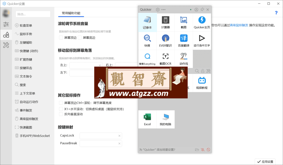Viewport: 283px width, 165px height.
Task: Clear the CapsLock mapping field
Action: [119, 136]
